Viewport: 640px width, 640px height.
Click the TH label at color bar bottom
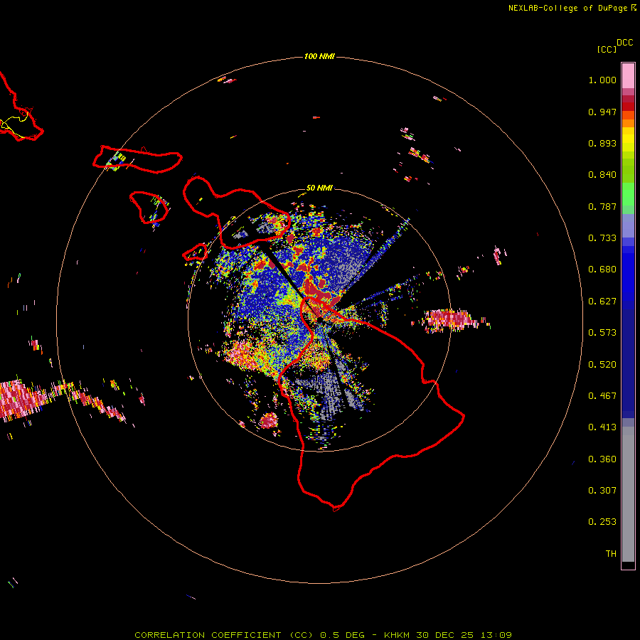click(x=611, y=554)
